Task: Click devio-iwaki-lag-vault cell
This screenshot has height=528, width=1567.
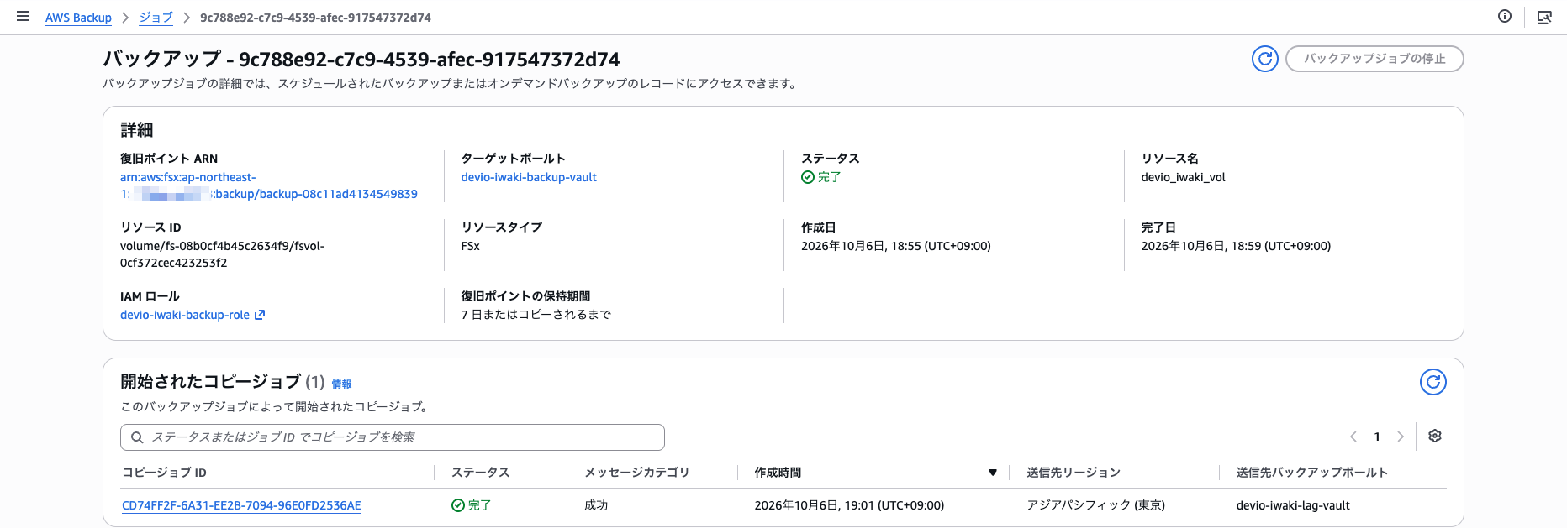Action: pyautogui.click(x=1293, y=505)
